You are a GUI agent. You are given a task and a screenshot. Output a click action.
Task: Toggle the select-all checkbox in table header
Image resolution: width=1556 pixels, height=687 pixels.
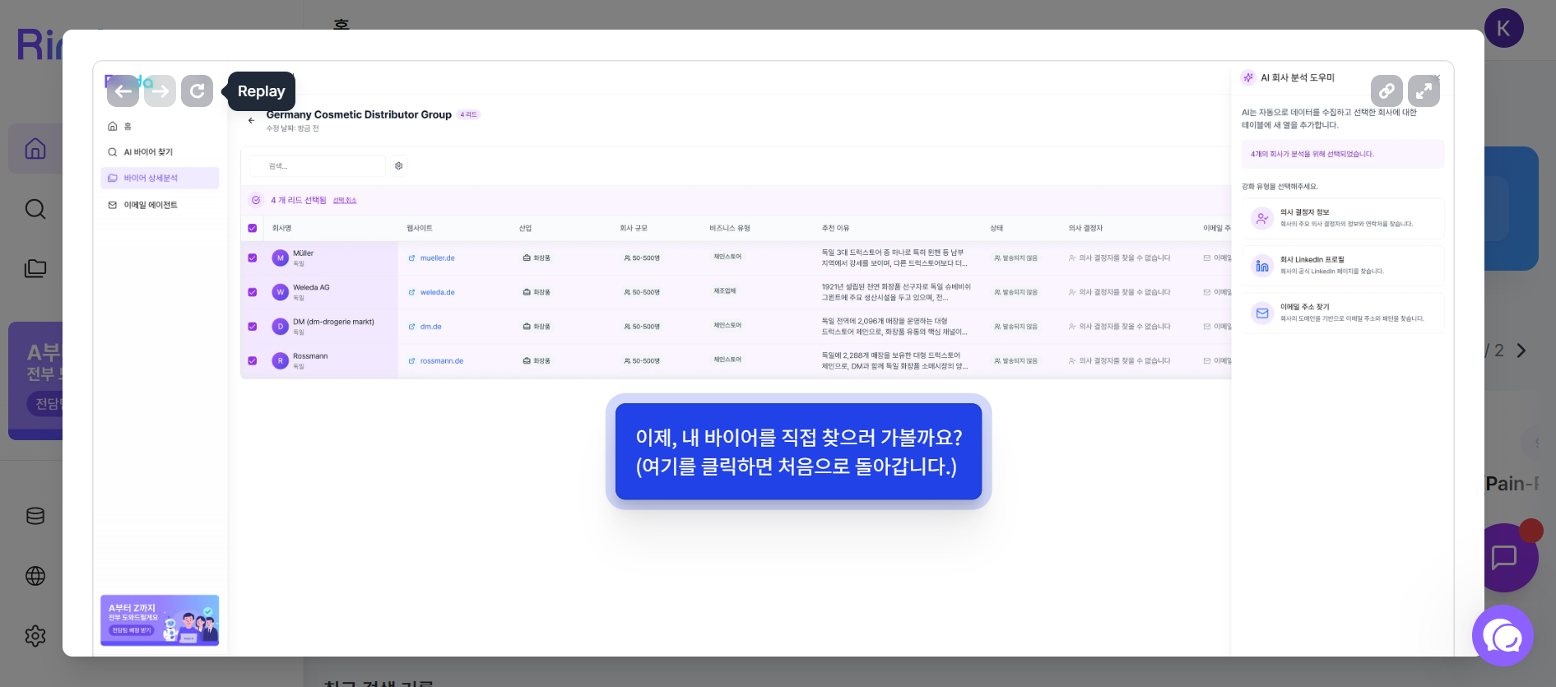[x=253, y=228]
